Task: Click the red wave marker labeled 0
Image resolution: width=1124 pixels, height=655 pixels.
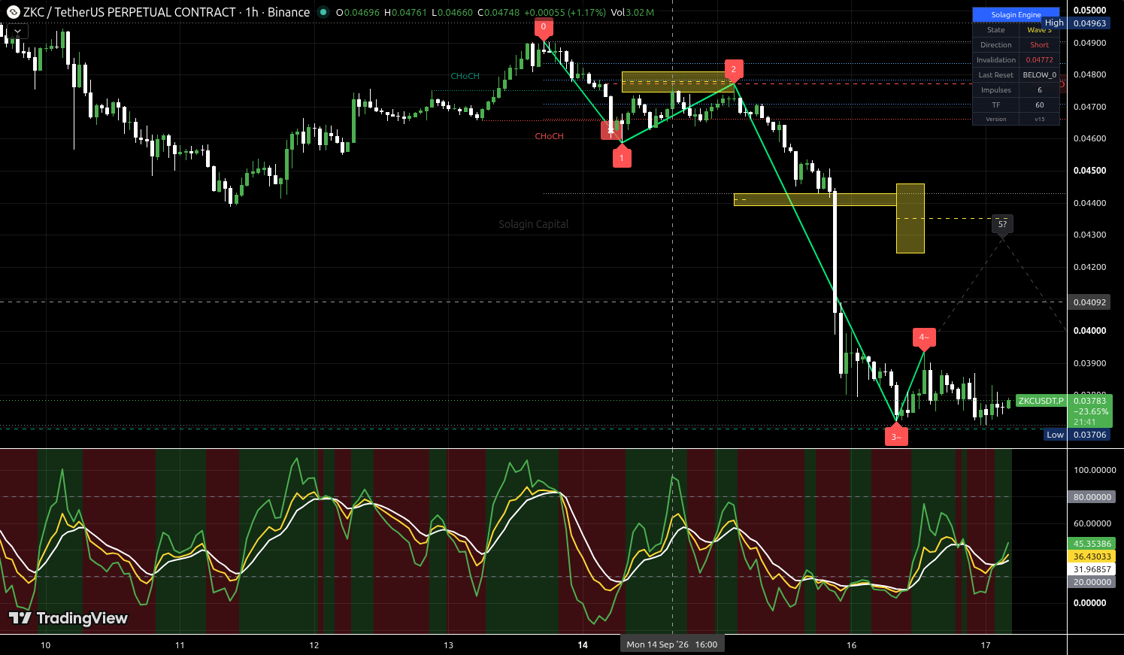Action: 544,28
